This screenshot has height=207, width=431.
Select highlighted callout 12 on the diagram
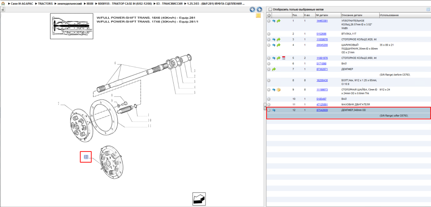(x=86, y=157)
